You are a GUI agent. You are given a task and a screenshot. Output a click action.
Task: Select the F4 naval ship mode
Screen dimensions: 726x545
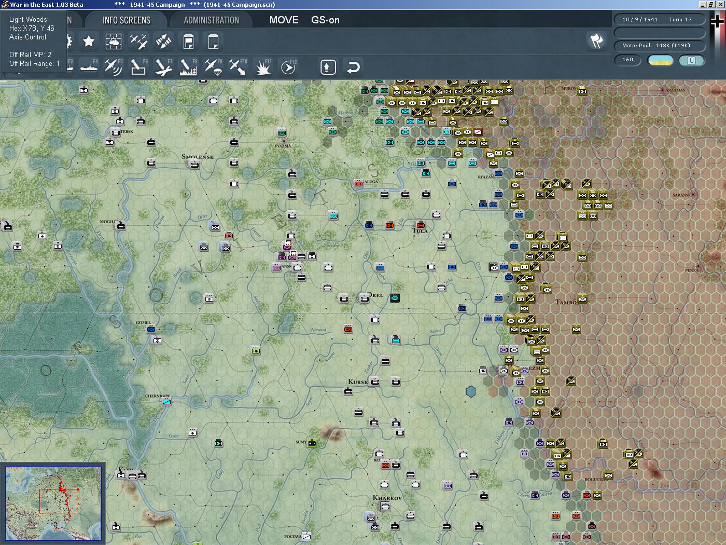(x=89, y=67)
